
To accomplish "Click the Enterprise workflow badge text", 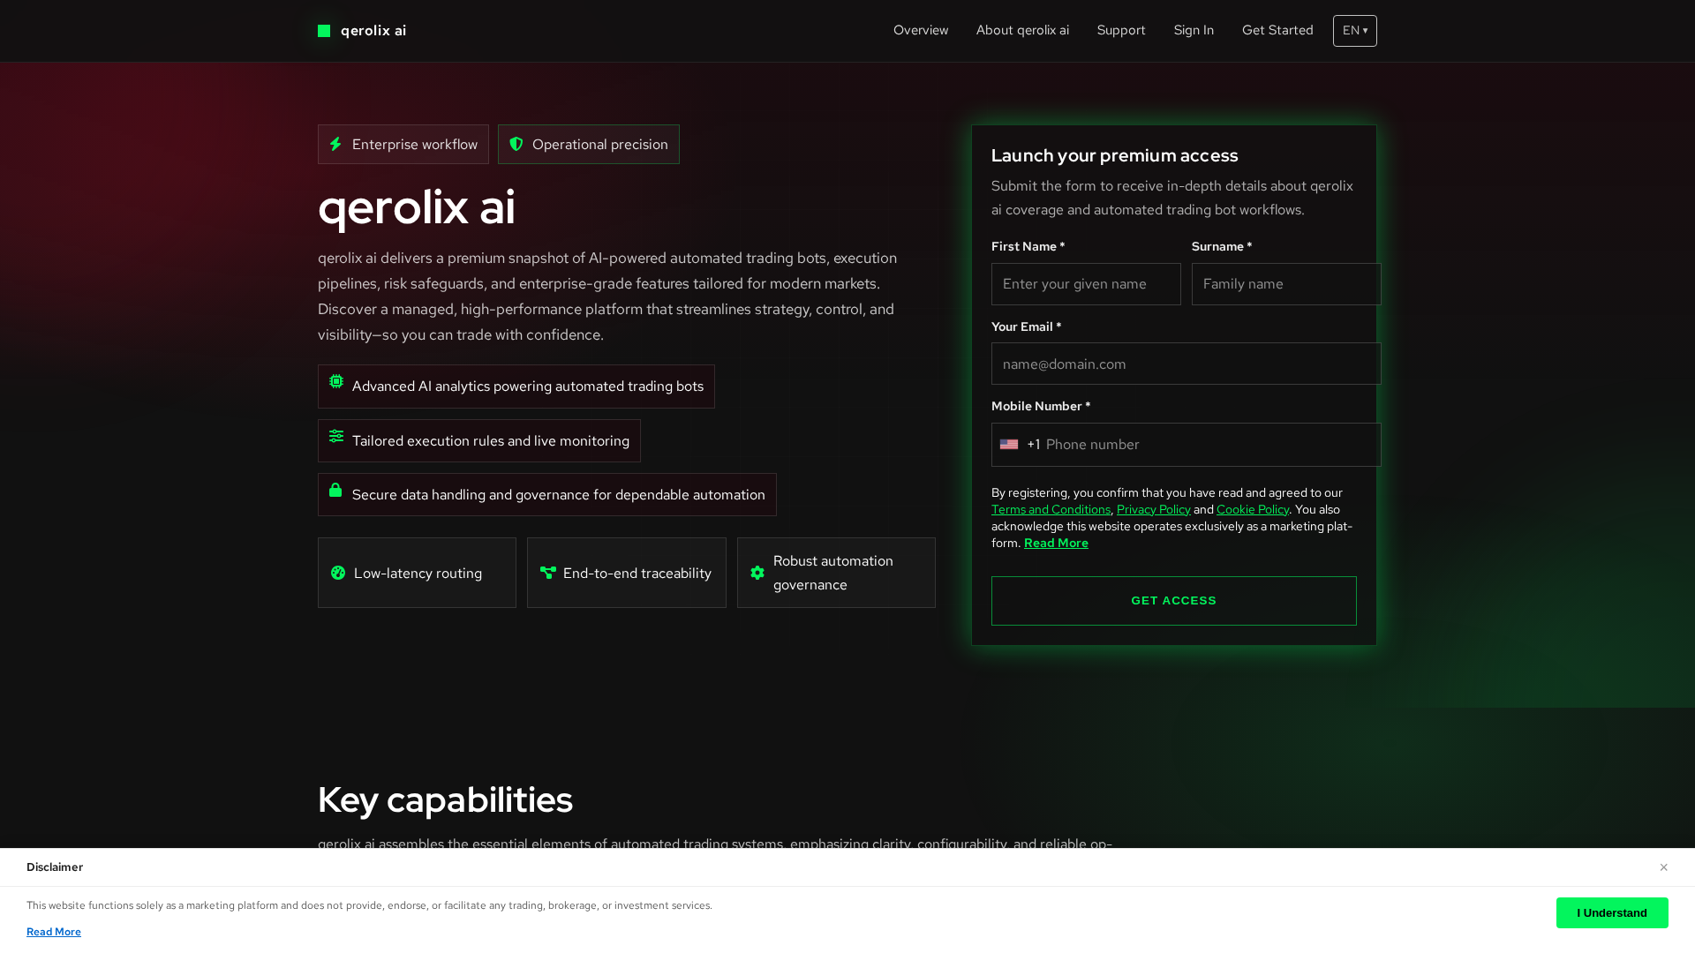I will 415,144.
